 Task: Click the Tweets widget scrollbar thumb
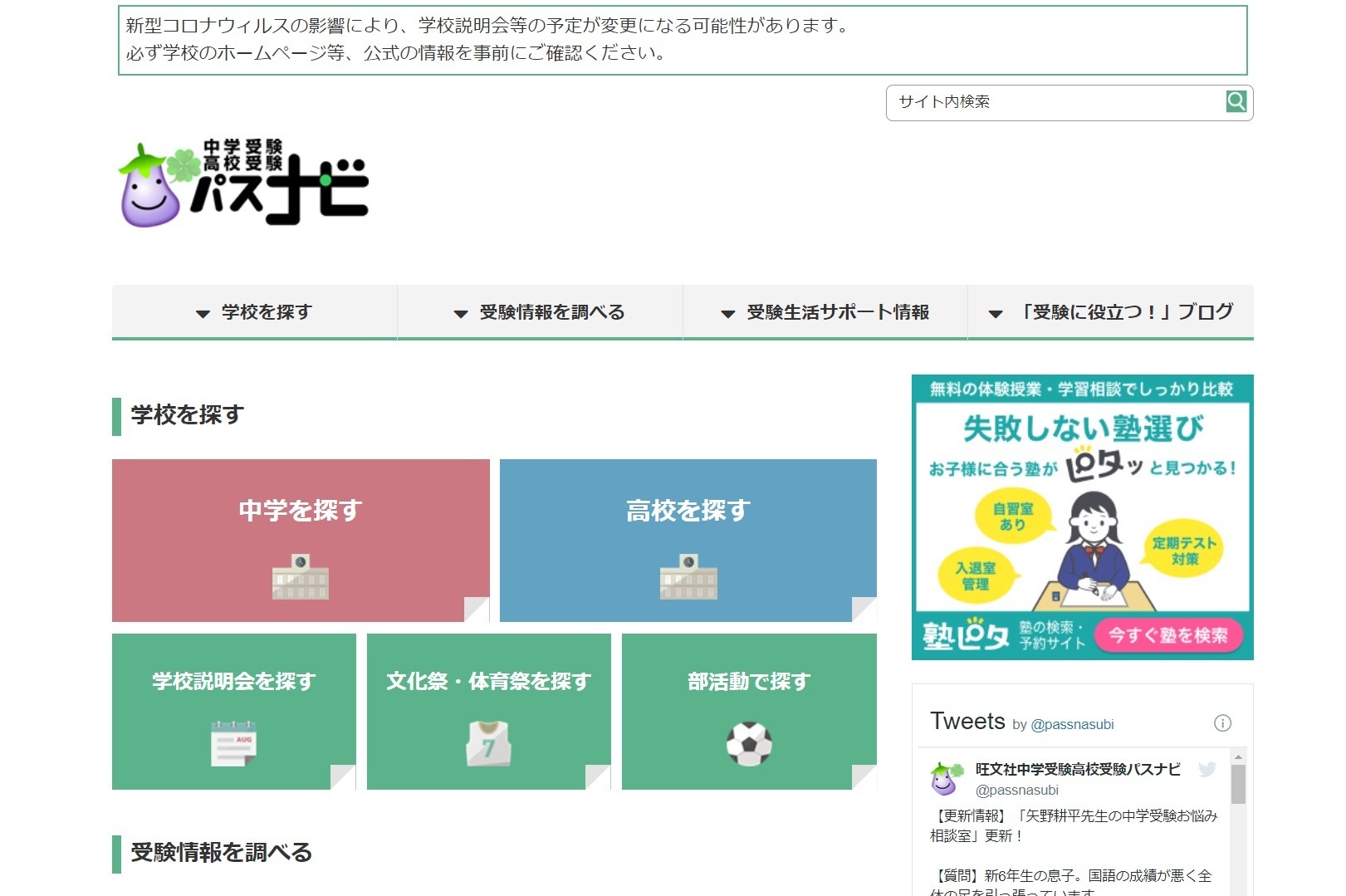tap(1237, 784)
